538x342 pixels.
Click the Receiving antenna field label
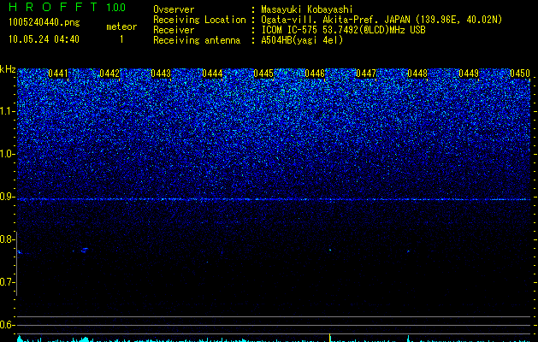click(x=197, y=40)
